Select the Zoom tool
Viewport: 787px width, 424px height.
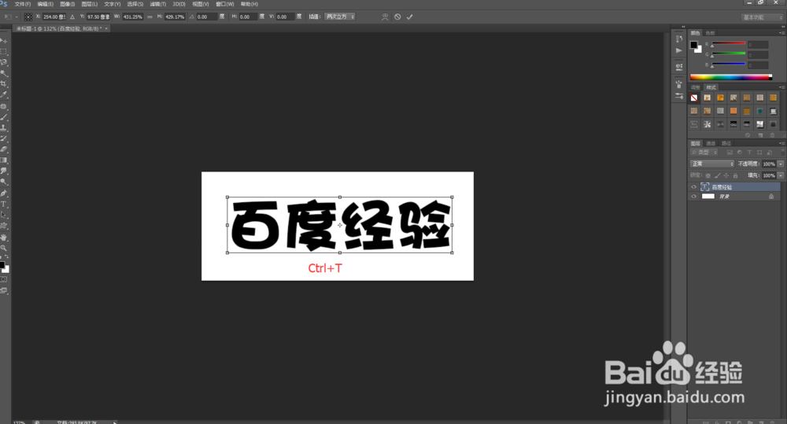tap(3, 248)
